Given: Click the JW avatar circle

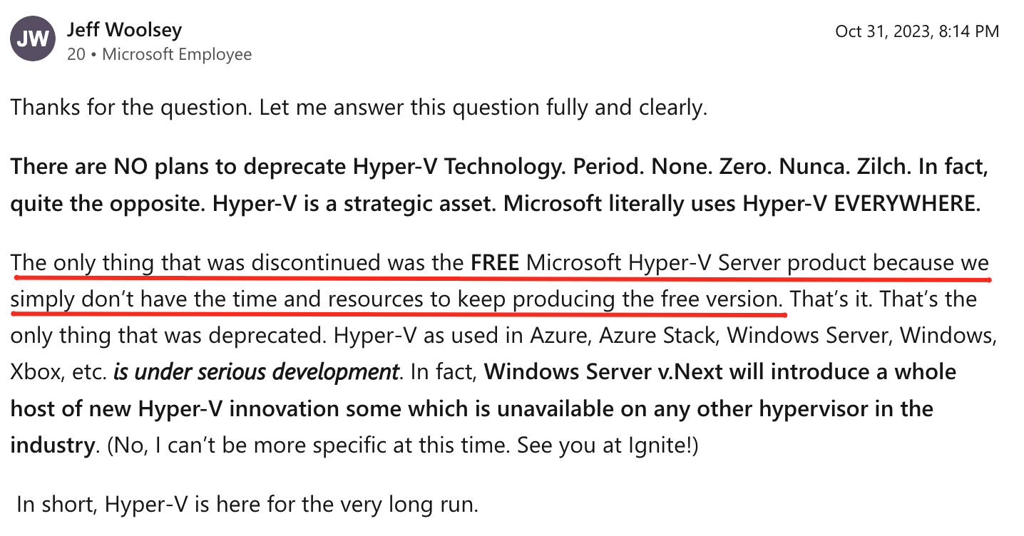Looking at the screenshot, I should 34,40.
